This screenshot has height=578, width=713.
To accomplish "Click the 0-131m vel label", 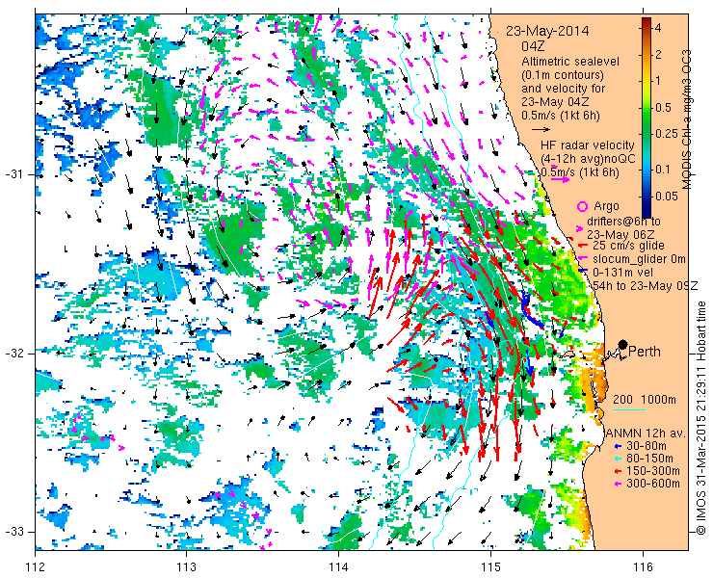I will pyautogui.click(x=623, y=272).
